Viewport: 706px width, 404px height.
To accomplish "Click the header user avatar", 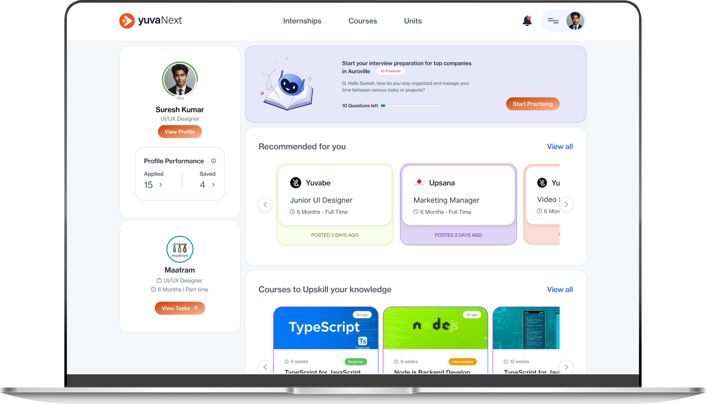I will pos(575,21).
